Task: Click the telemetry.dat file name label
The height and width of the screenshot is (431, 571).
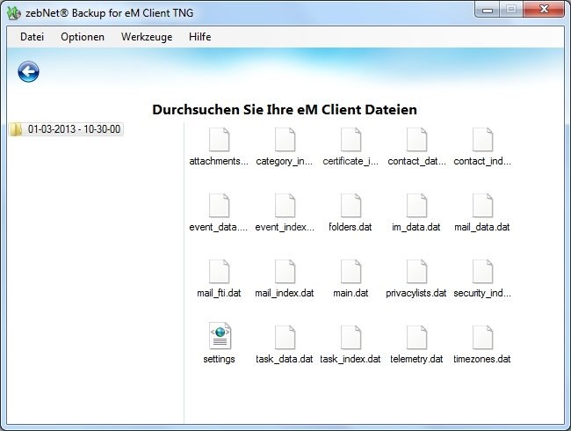Action: (x=416, y=359)
